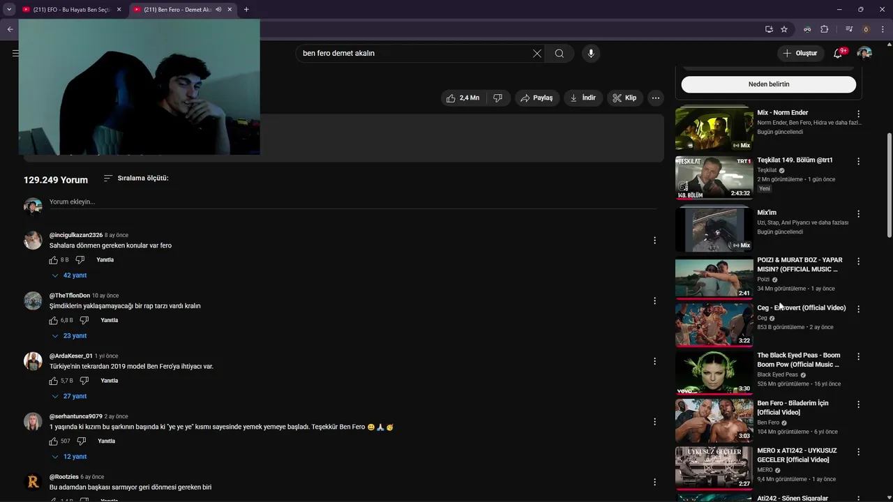
Task: Open the Oluştur create menu
Action: [x=800, y=53]
